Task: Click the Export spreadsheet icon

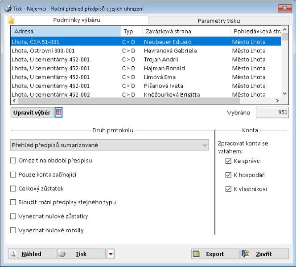Action: pos(196,254)
